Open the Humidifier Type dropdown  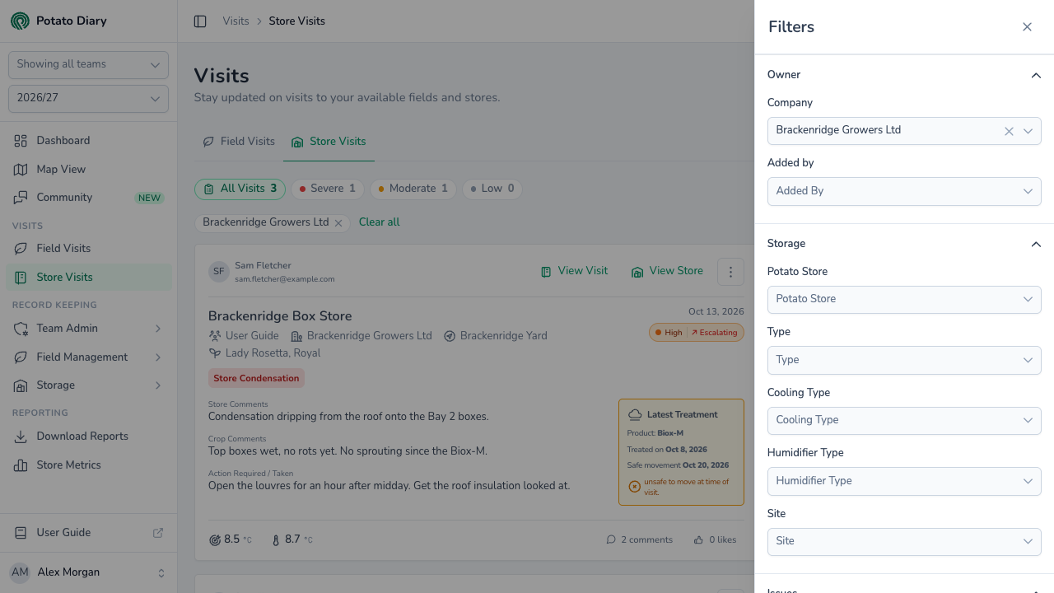click(904, 481)
